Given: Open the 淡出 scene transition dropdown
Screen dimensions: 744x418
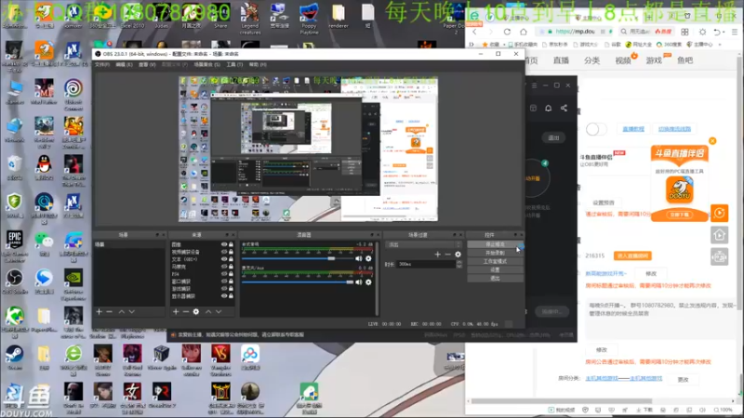Looking at the screenshot, I should (423, 244).
